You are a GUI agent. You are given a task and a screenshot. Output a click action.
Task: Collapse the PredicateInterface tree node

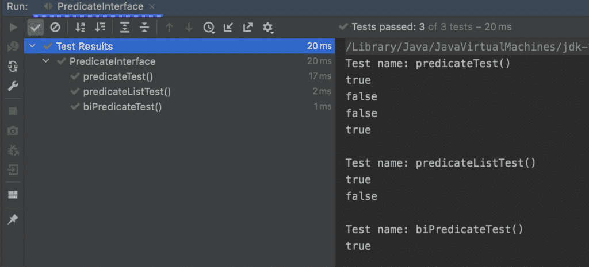click(46, 61)
